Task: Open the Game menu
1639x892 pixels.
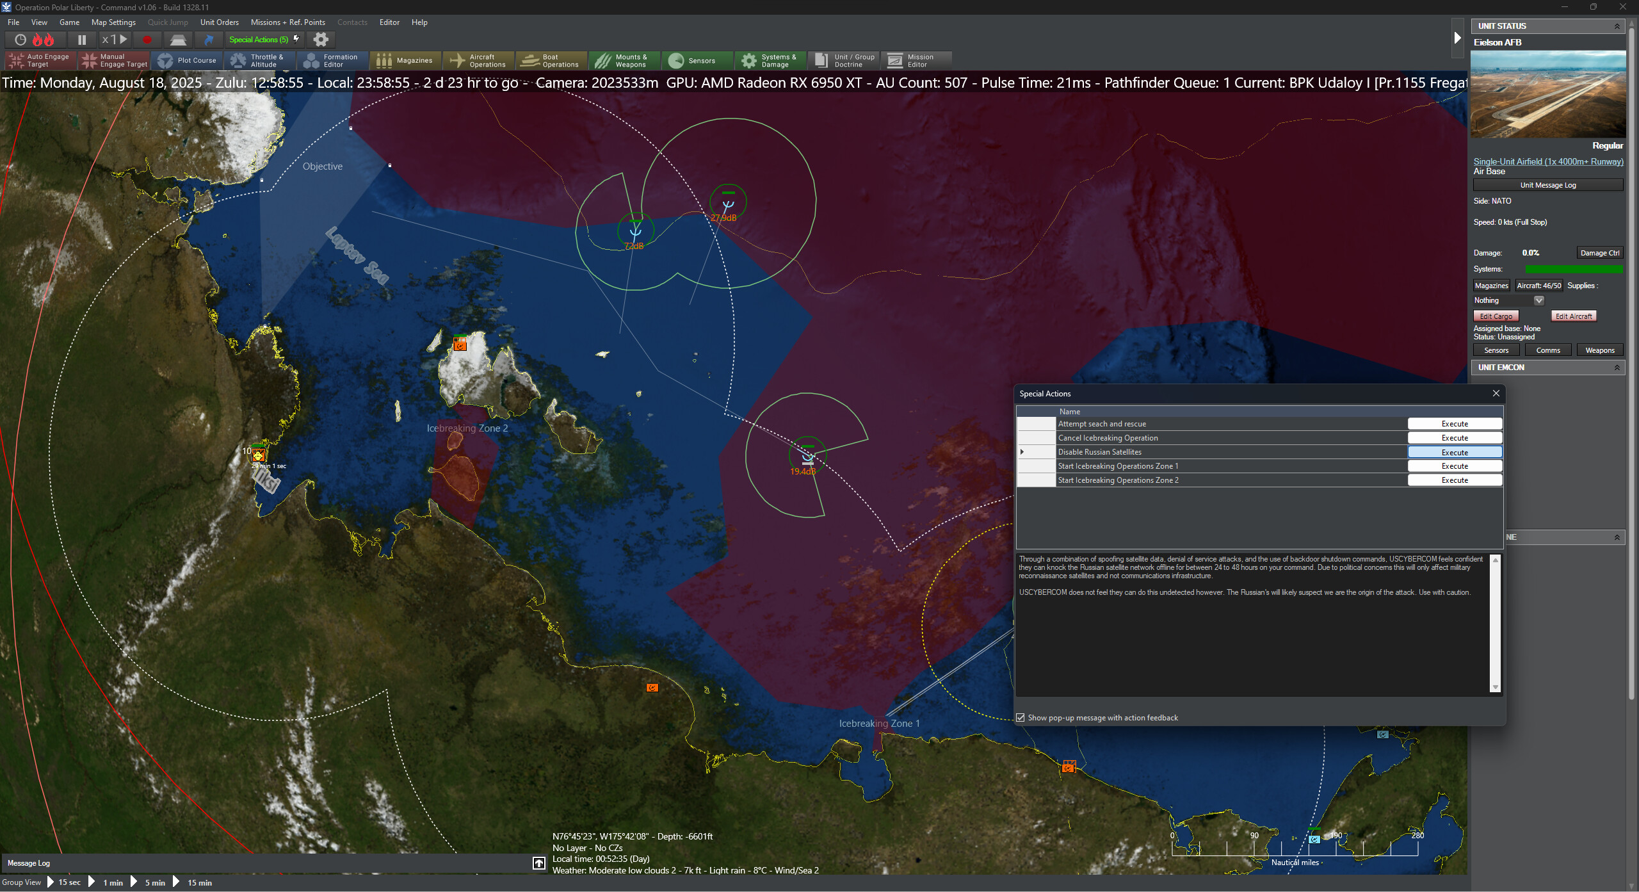Action: (70, 22)
